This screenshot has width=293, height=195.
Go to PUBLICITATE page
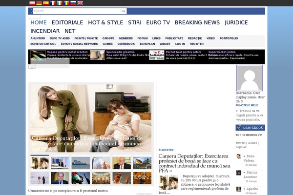[x=174, y=38]
